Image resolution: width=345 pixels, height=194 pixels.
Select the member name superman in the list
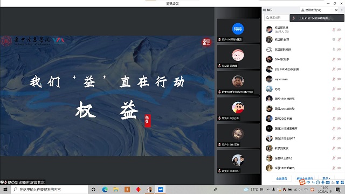point(281,79)
